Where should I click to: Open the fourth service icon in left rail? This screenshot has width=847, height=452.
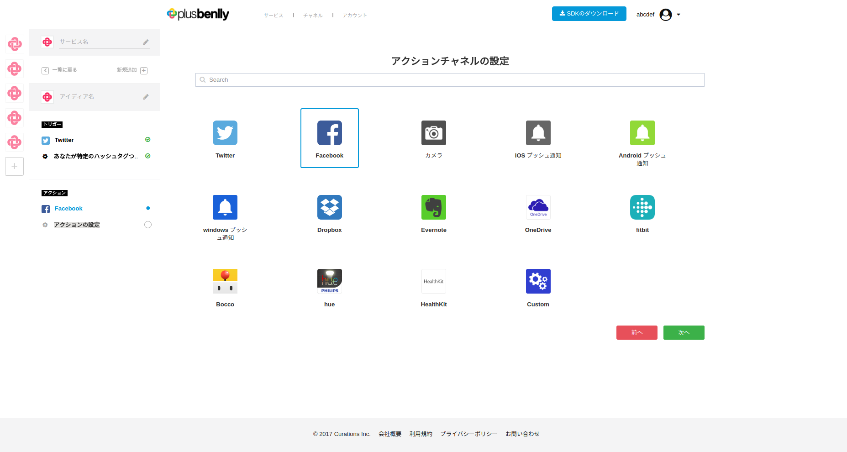coord(15,118)
